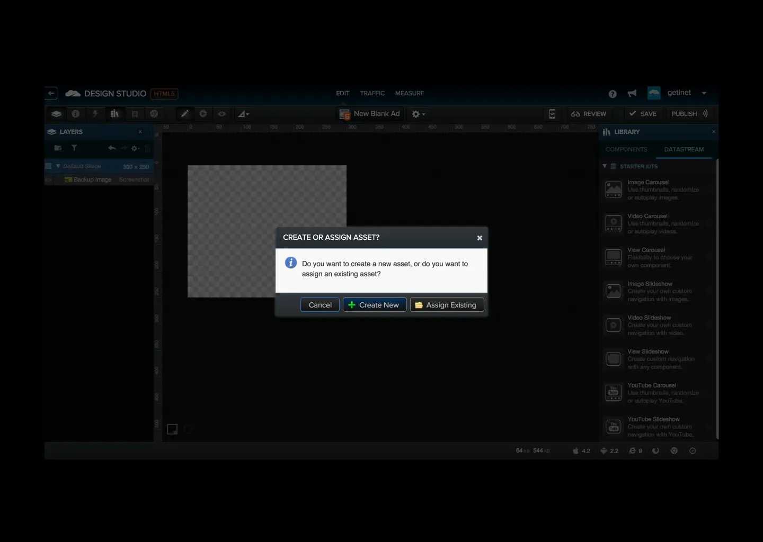Select the Video Slideshow starter kit

658,325
